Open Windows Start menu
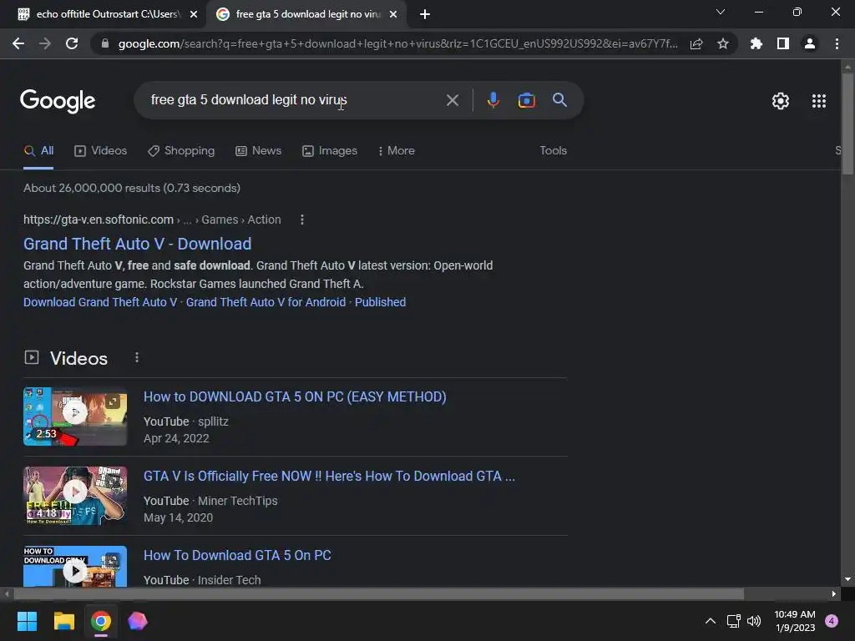Viewport: 855px width, 641px height. [27, 621]
